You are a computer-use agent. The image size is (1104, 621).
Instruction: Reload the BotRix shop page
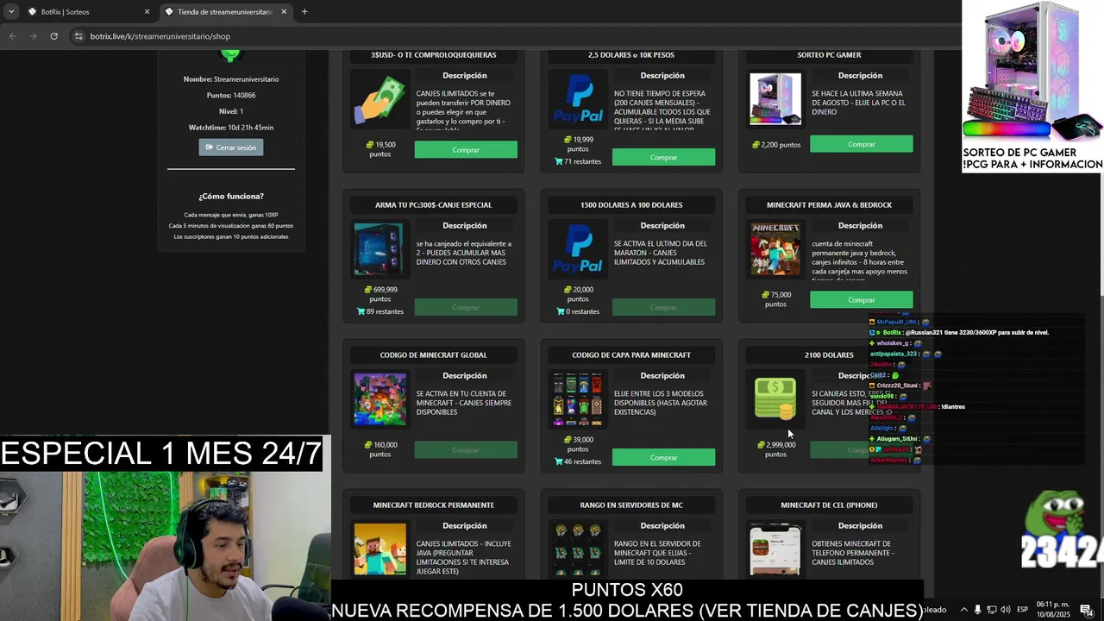(x=53, y=36)
